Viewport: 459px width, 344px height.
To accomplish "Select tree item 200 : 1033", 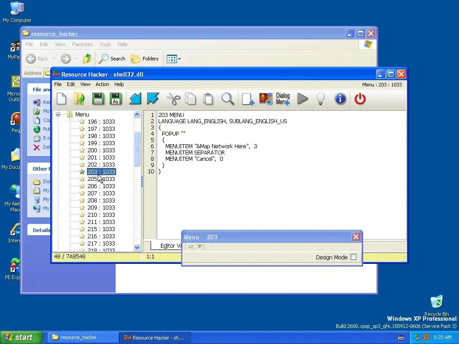I will 101,150.
